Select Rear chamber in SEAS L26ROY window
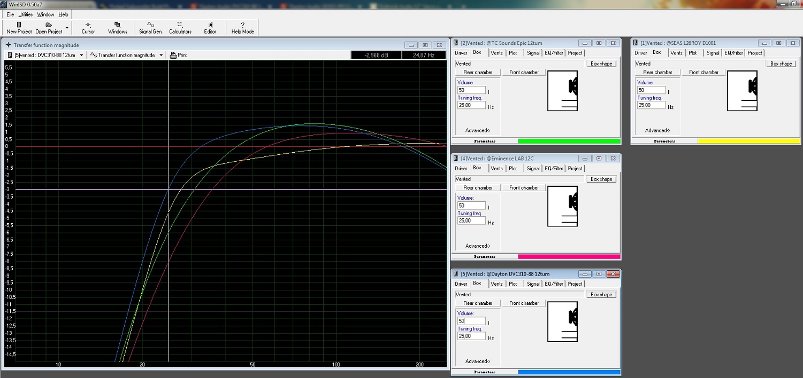 point(658,72)
